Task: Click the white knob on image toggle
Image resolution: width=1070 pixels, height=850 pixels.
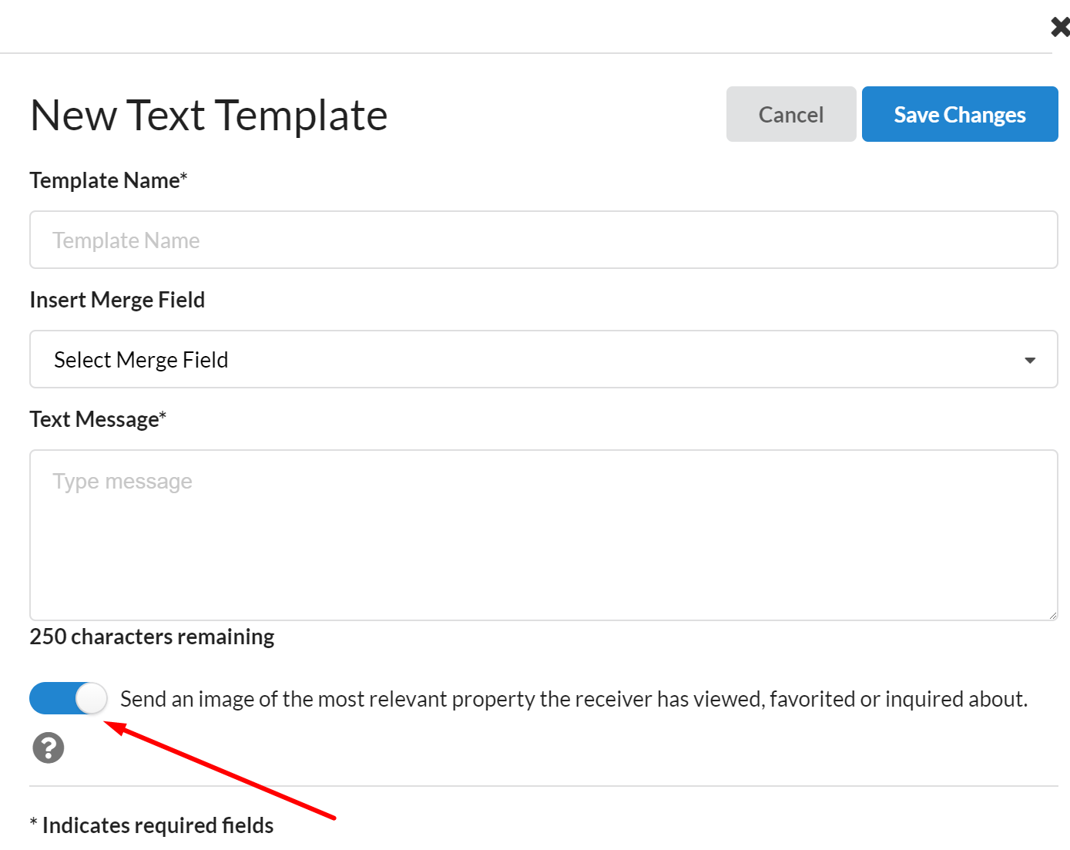Action: (92, 699)
